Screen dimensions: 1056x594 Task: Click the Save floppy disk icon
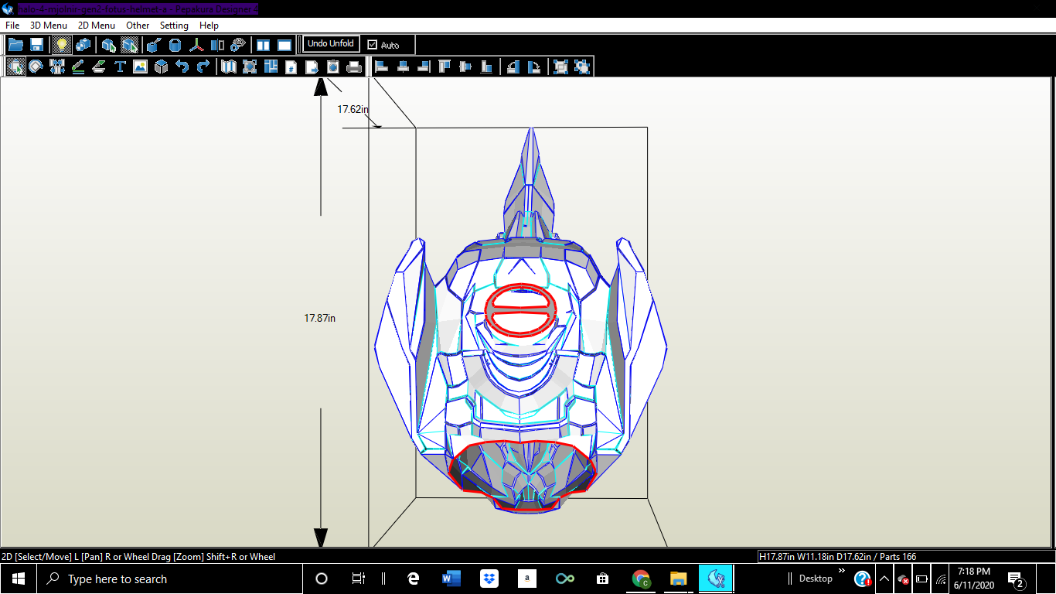tap(36, 45)
